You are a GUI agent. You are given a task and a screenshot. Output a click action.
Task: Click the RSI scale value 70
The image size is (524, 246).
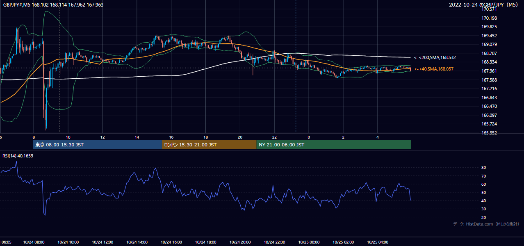pyautogui.click(x=484, y=176)
